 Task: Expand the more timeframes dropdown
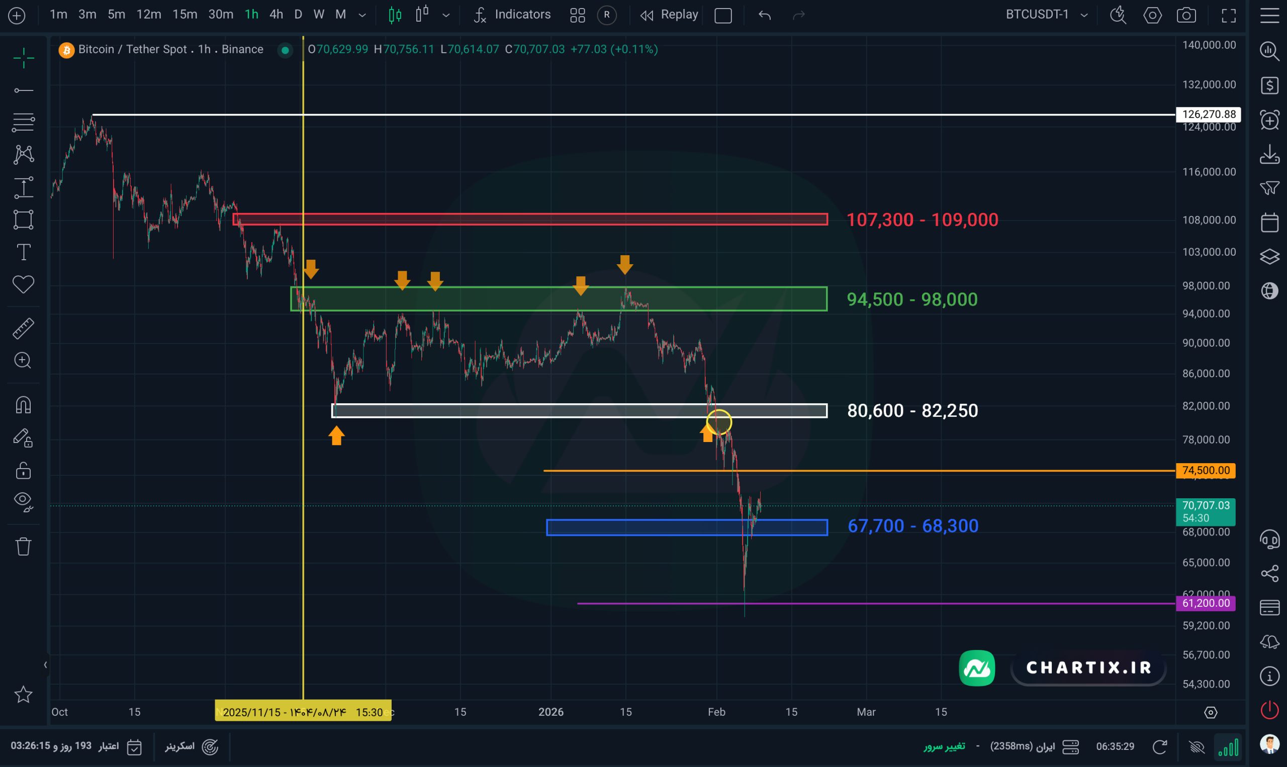(x=362, y=15)
